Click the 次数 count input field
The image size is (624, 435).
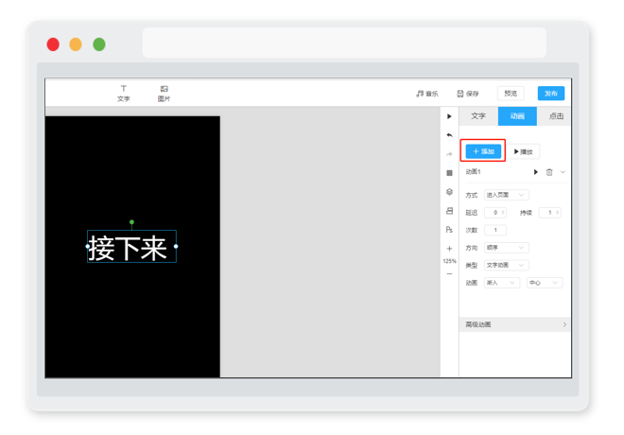pyautogui.click(x=495, y=230)
